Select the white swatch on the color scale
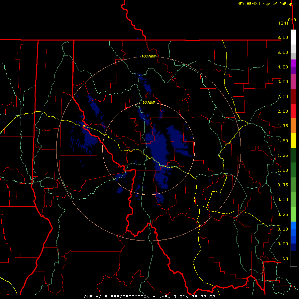This screenshot has width=299, height=299. [x=293, y=37]
